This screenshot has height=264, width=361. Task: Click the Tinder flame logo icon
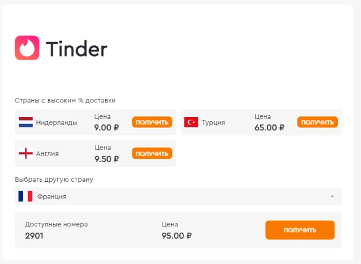27,48
